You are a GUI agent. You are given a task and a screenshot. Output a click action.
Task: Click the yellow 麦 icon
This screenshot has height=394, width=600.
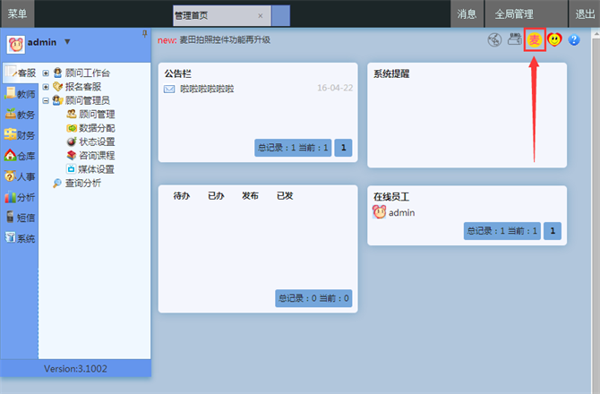pos(535,39)
